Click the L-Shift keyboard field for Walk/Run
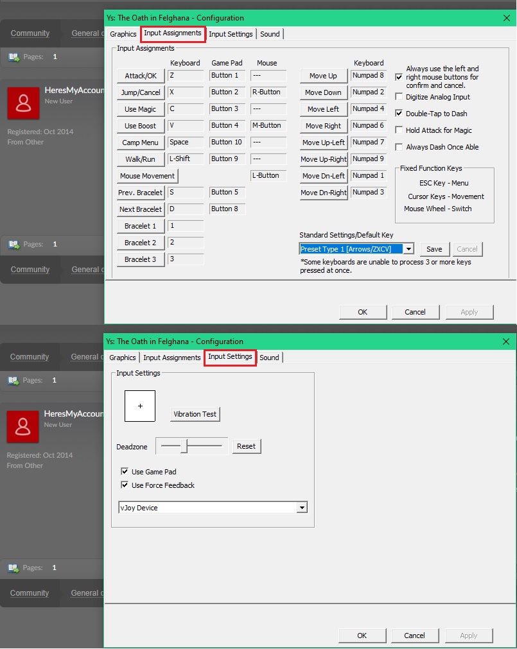This screenshot has height=649, width=517. (186, 159)
